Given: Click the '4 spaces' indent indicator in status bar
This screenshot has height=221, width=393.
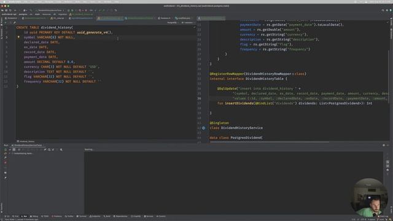Looking at the screenshot, I should tap(372, 220).
